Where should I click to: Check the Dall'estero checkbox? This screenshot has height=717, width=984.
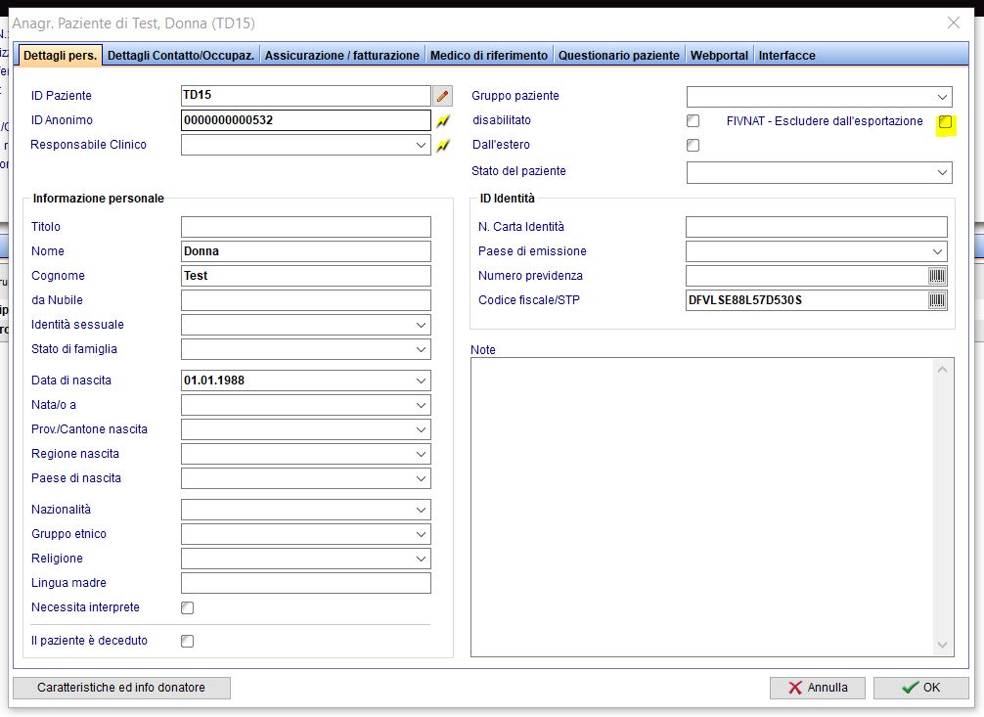693,145
